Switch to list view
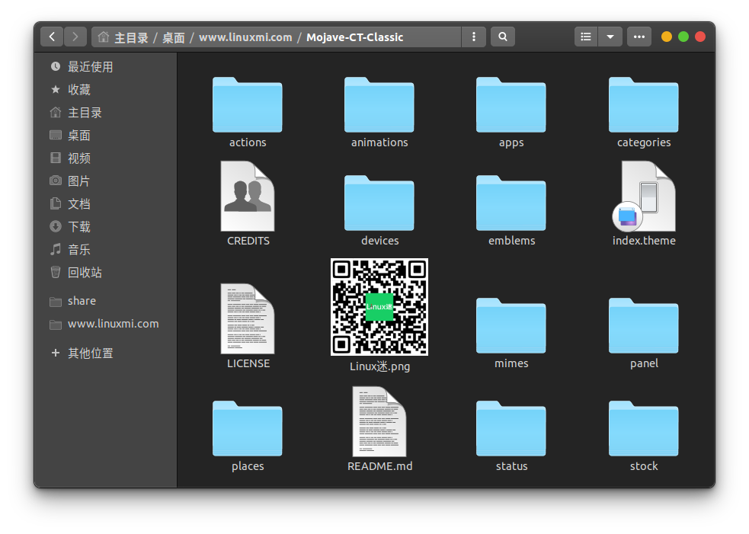Screen dimensions: 749x534 [586, 37]
